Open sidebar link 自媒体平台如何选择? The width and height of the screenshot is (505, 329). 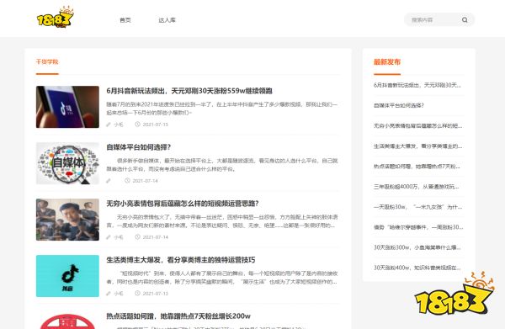pos(399,105)
